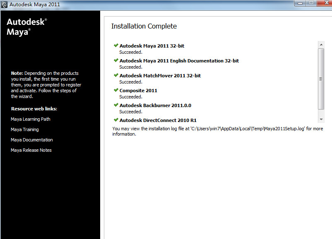The width and height of the screenshot is (332, 239).
Task: Click the scroll down arrow of results list
Action: coord(321,119)
